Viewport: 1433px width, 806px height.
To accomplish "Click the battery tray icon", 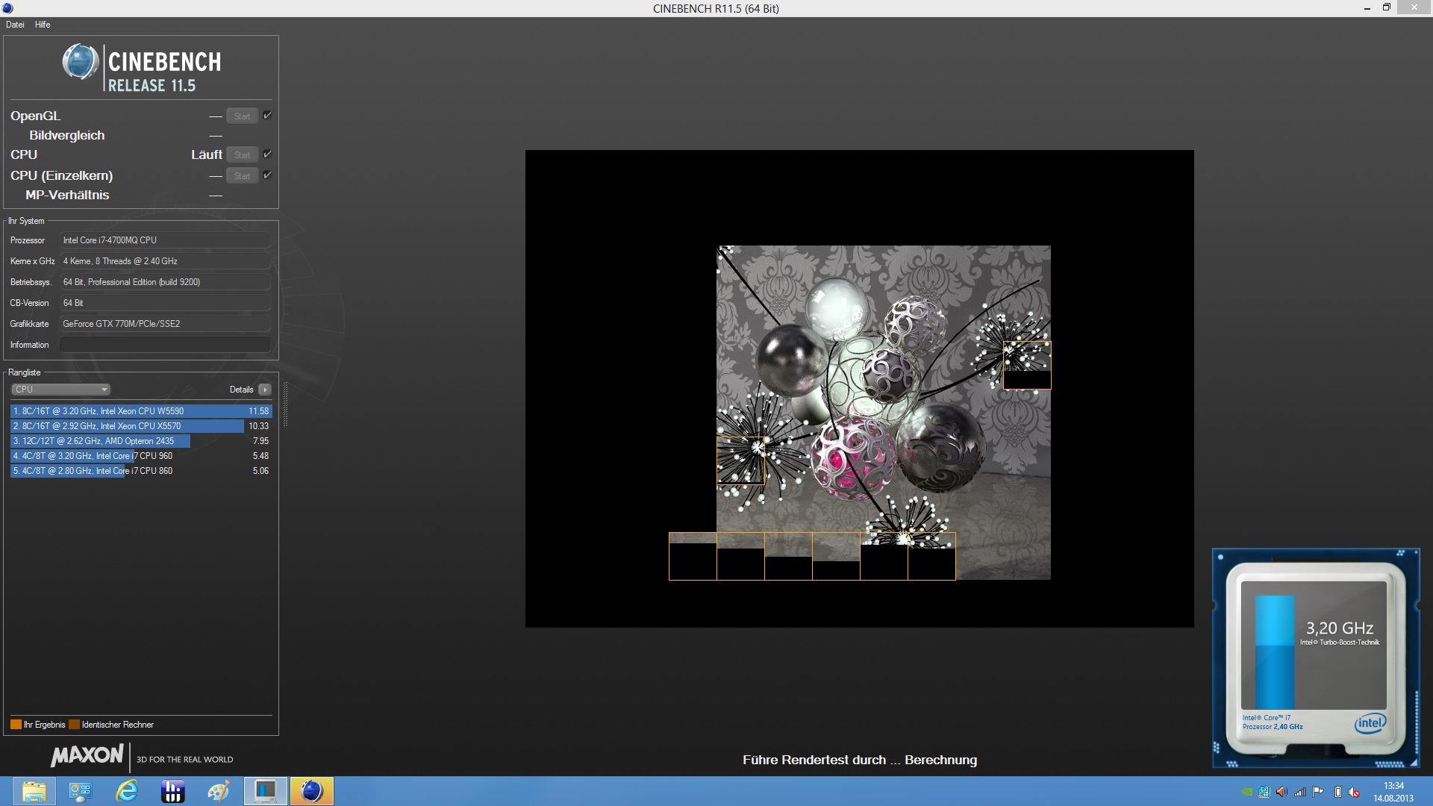I will click(1338, 792).
